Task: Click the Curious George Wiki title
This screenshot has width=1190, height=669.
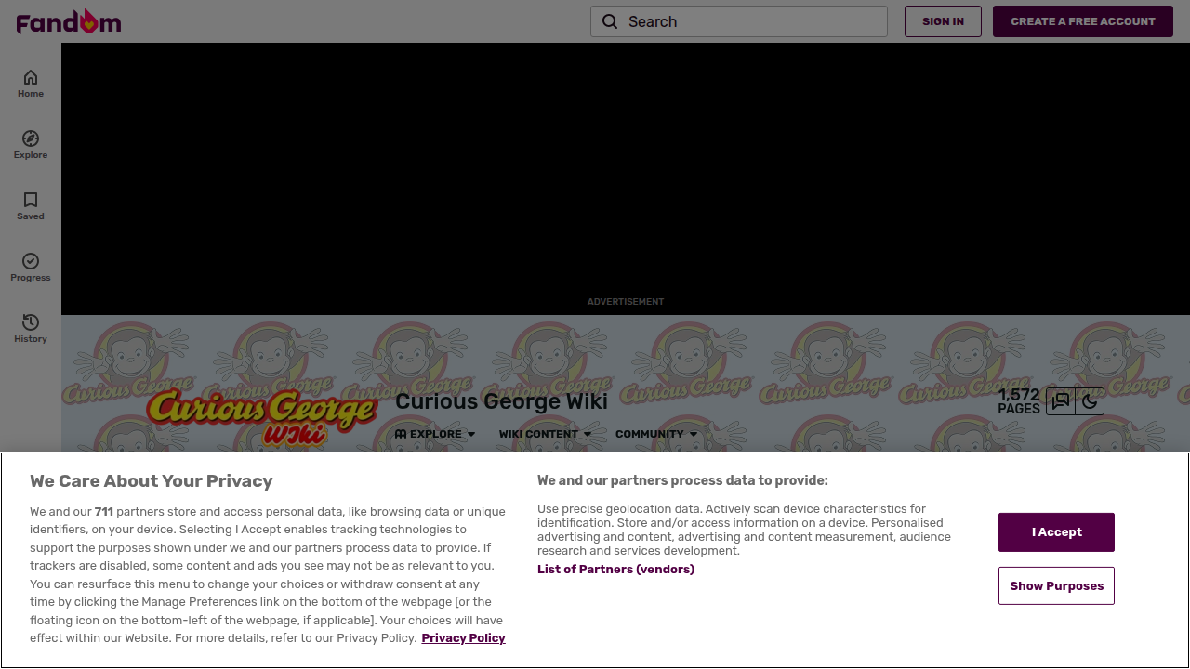Action: tap(501, 401)
